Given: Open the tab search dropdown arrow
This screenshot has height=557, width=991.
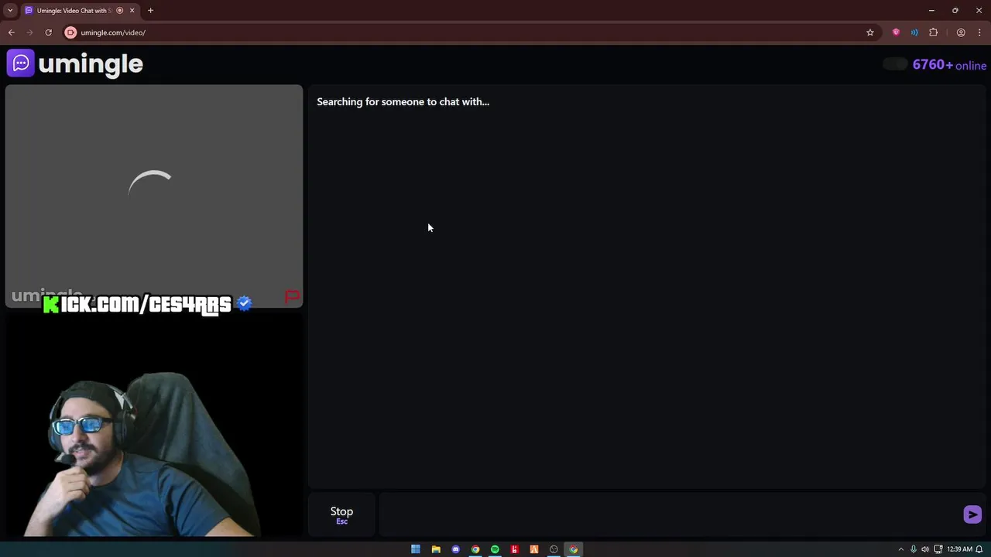Looking at the screenshot, I should pyautogui.click(x=10, y=10).
